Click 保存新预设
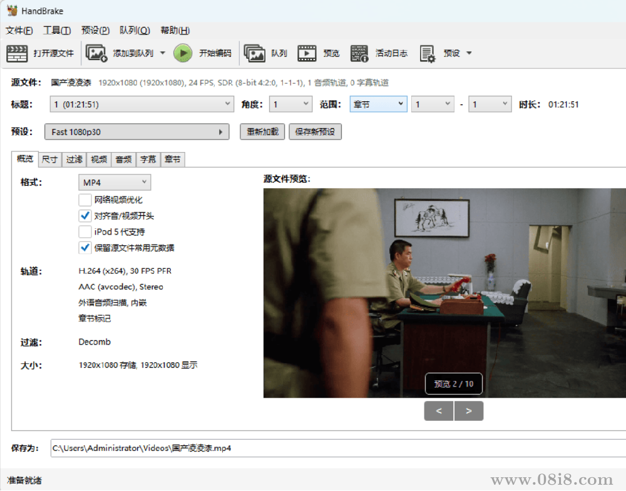This screenshot has width=626, height=491. (x=315, y=131)
